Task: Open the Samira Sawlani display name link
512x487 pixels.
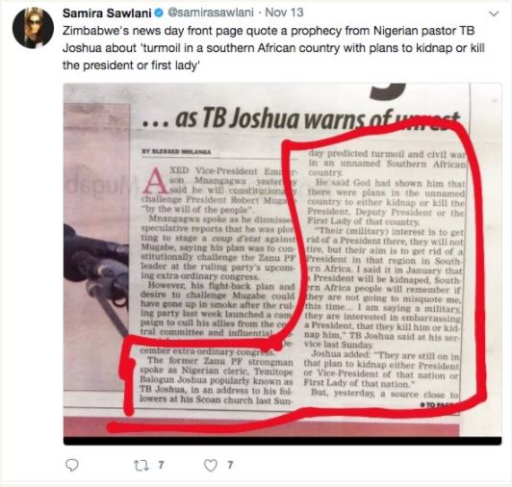Action: tap(107, 13)
